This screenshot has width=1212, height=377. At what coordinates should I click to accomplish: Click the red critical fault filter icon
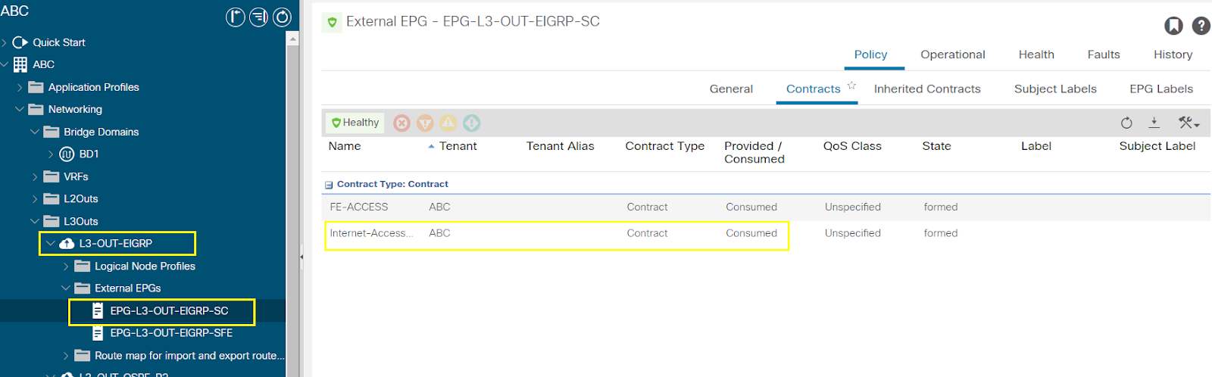pyautogui.click(x=402, y=123)
